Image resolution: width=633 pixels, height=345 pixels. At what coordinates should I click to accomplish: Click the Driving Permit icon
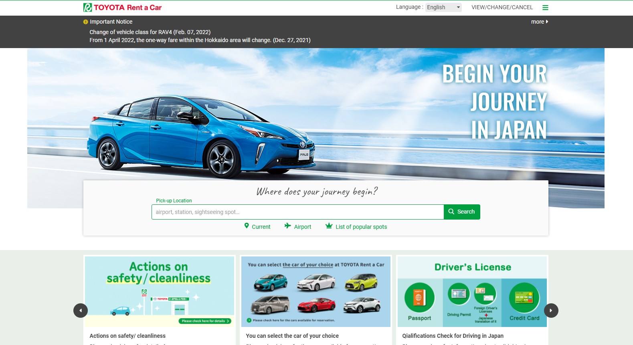click(459, 294)
